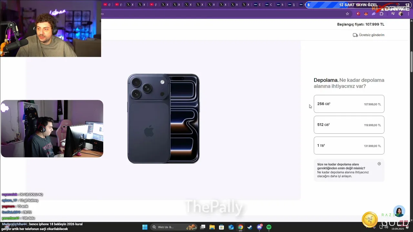Bookmark this page with the star icon

click(x=347, y=14)
